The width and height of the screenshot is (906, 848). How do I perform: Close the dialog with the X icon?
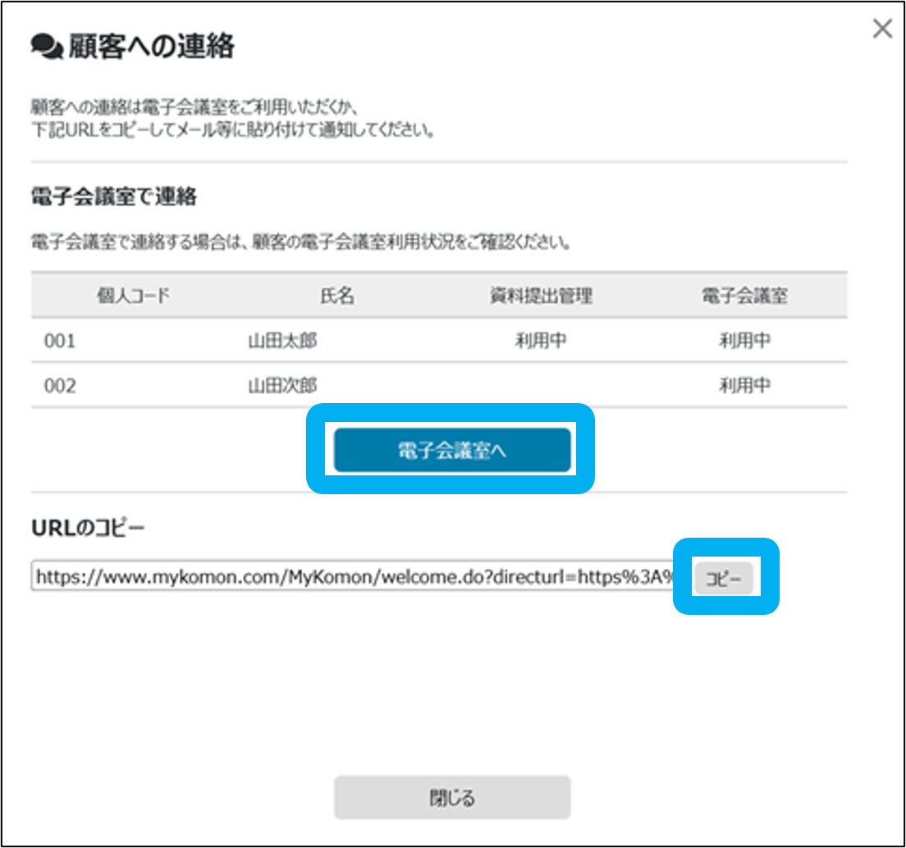pos(882,30)
